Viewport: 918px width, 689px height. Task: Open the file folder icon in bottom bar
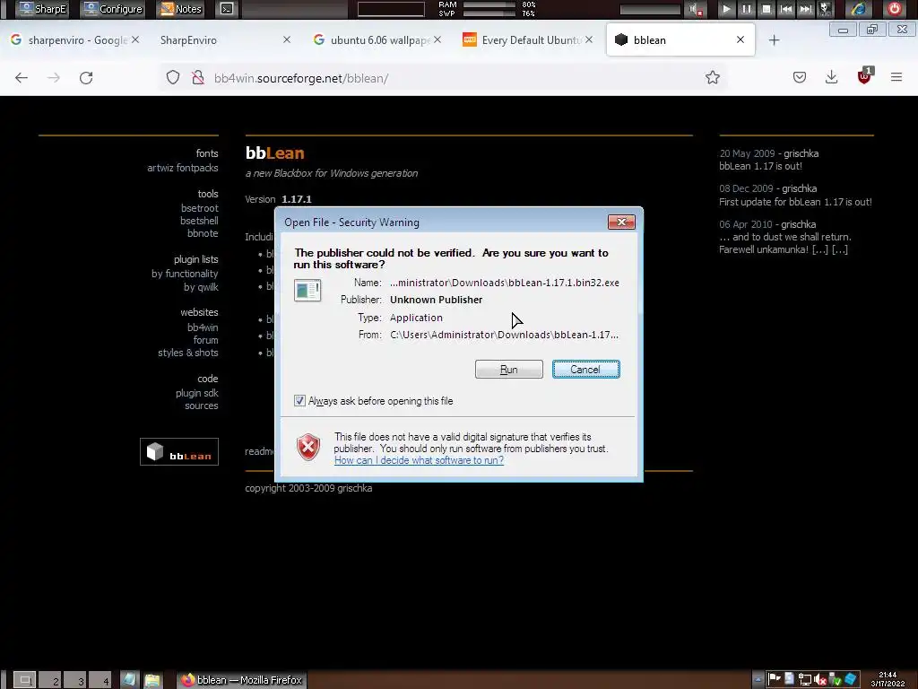[x=152, y=680]
